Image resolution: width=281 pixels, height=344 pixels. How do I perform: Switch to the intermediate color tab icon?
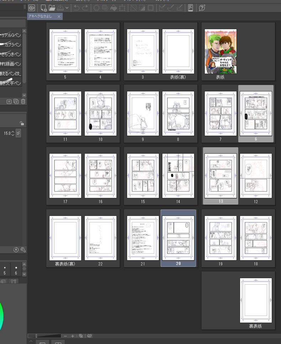[14, 281]
